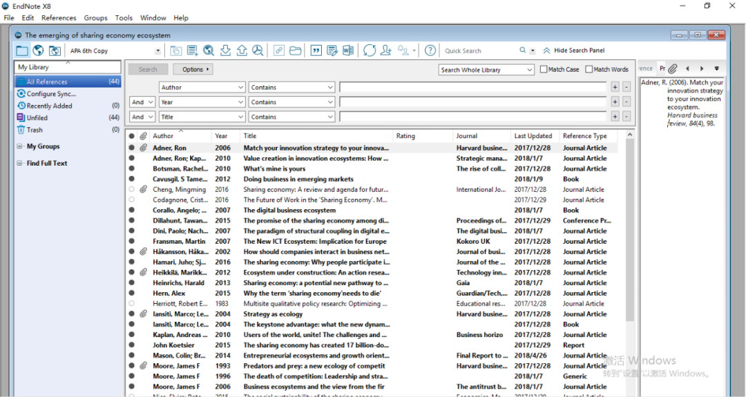
Task: Select Configure Sync in sidebar
Action: [x=51, y=94]
